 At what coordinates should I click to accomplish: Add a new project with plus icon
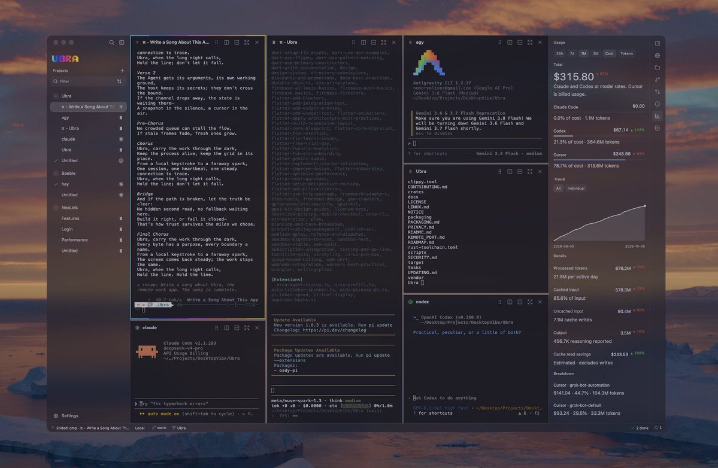(122, 71)
